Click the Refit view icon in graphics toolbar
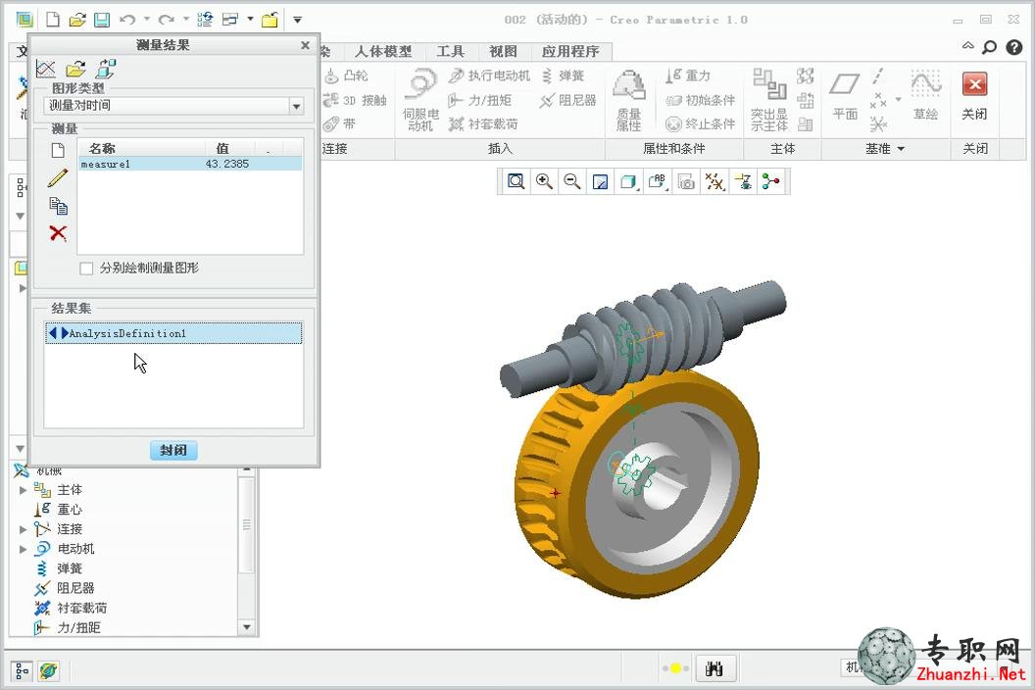 point(516,181)
